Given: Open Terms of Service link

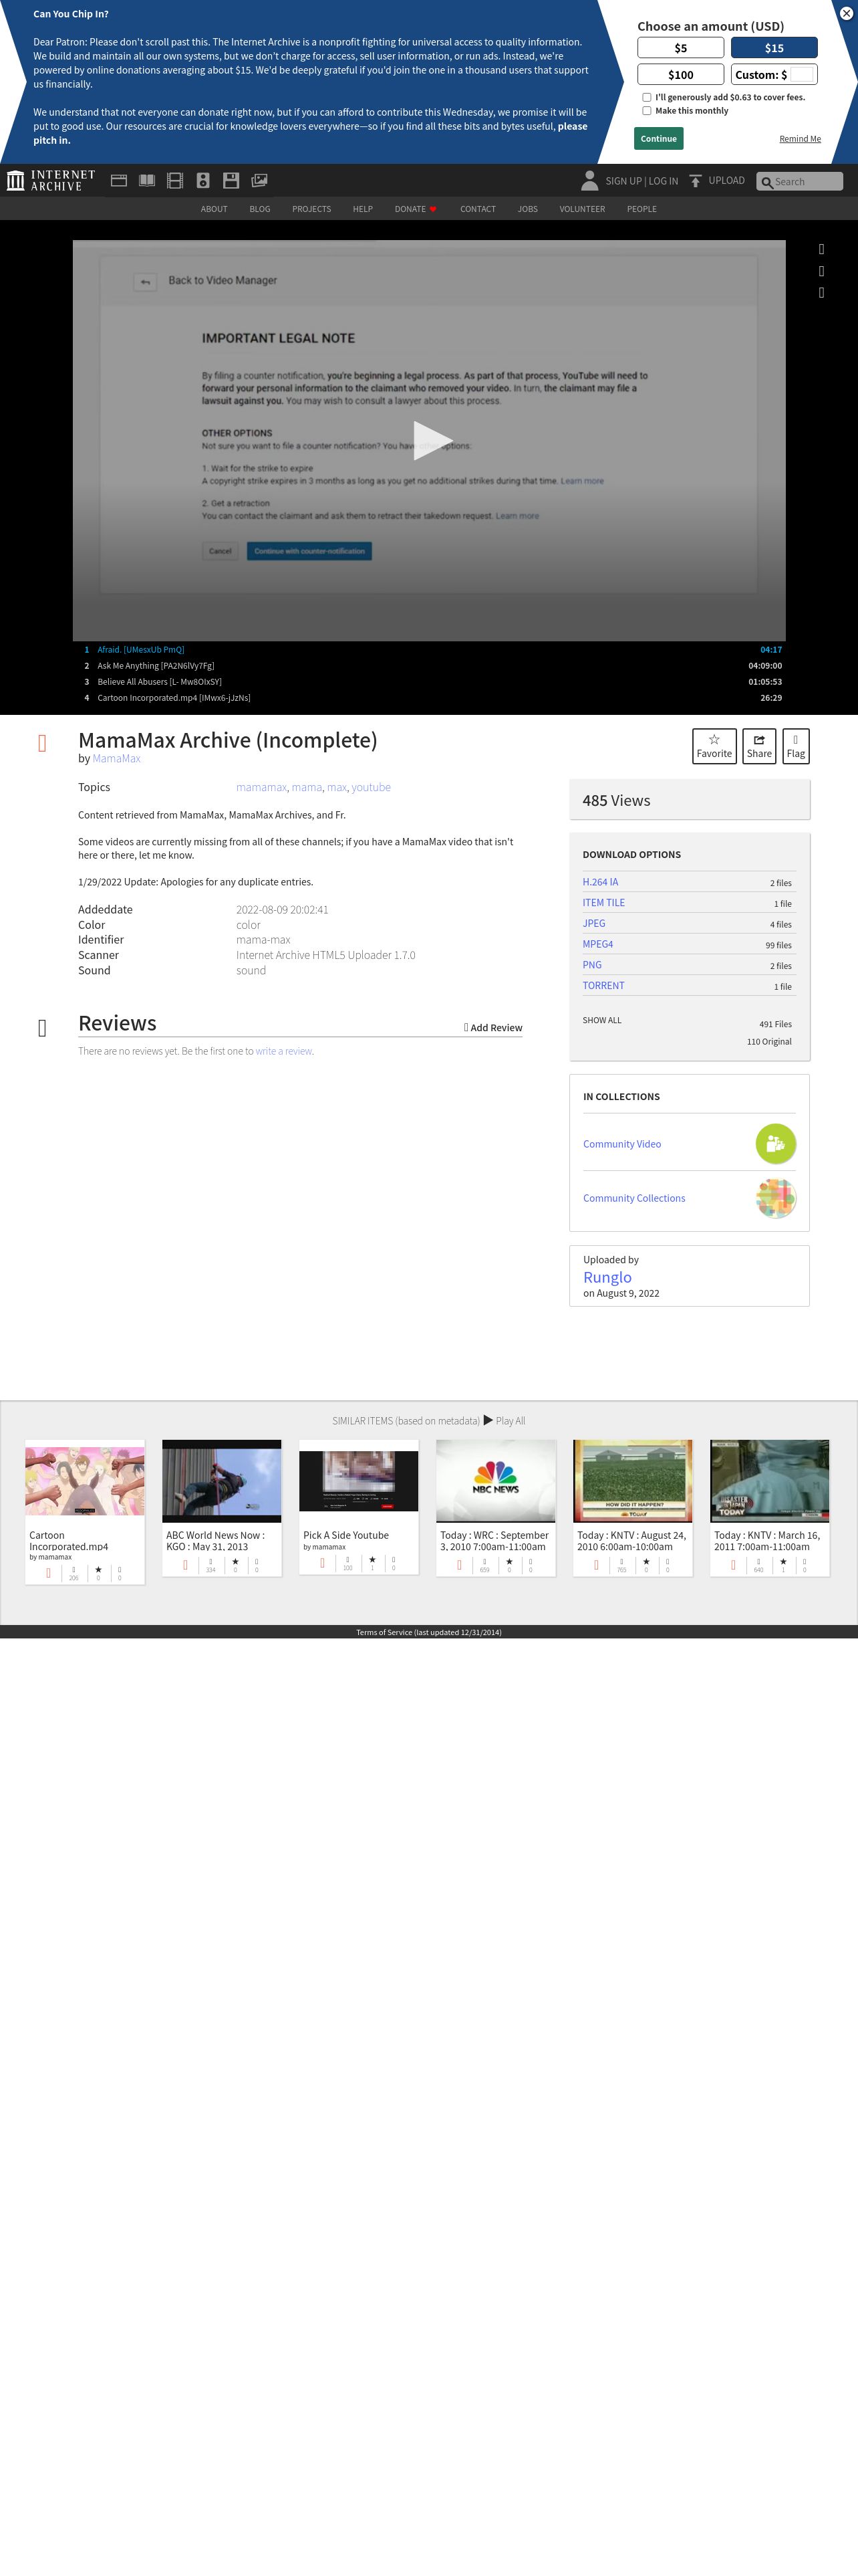Looking at the screenshot, I should click(428, 1633).
